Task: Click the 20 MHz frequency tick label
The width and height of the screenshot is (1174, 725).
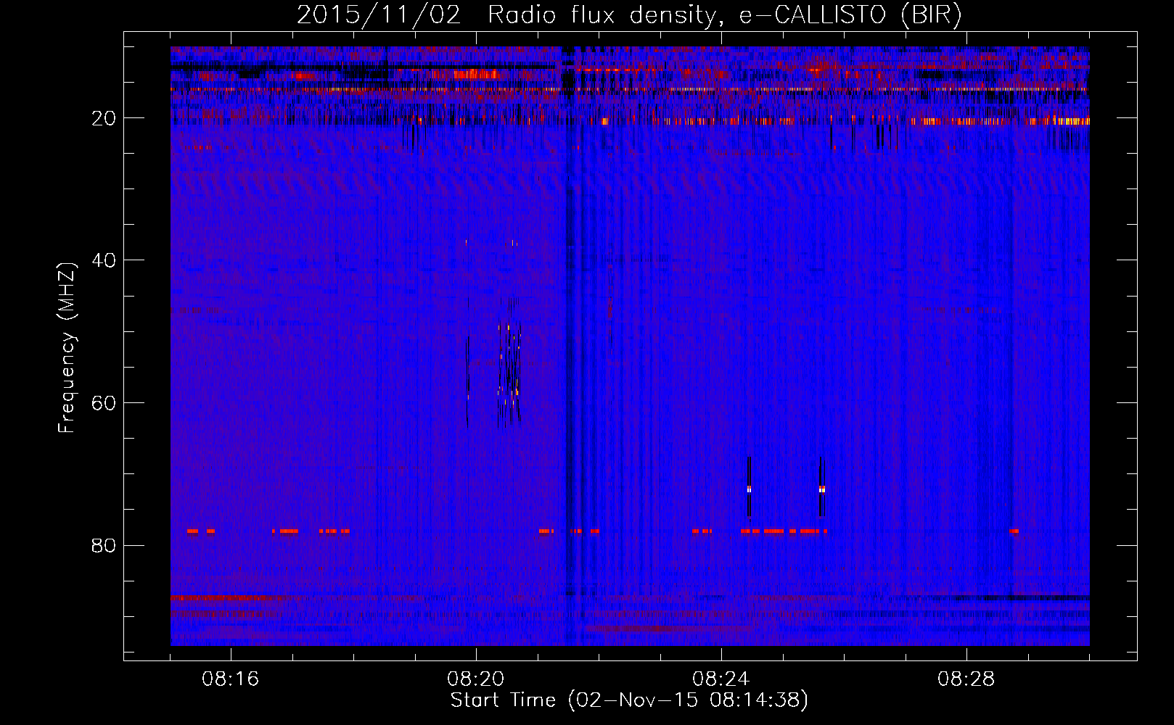Action: 104,118
